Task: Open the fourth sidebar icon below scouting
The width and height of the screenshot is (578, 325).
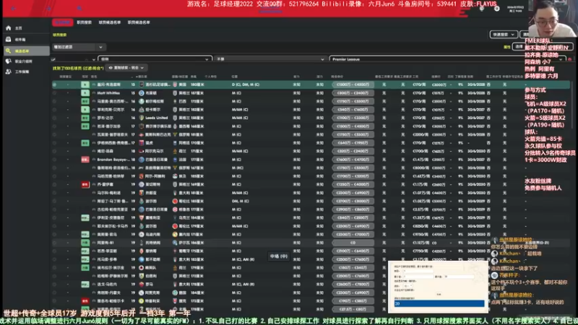Action: tap(9, 61)
